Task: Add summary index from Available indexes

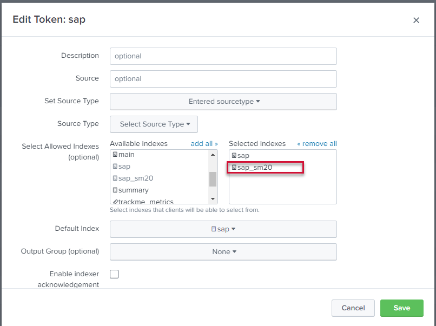Action: click(133, 190)
